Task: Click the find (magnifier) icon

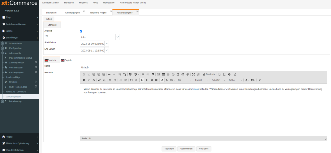Action: [x=120, y=74]
